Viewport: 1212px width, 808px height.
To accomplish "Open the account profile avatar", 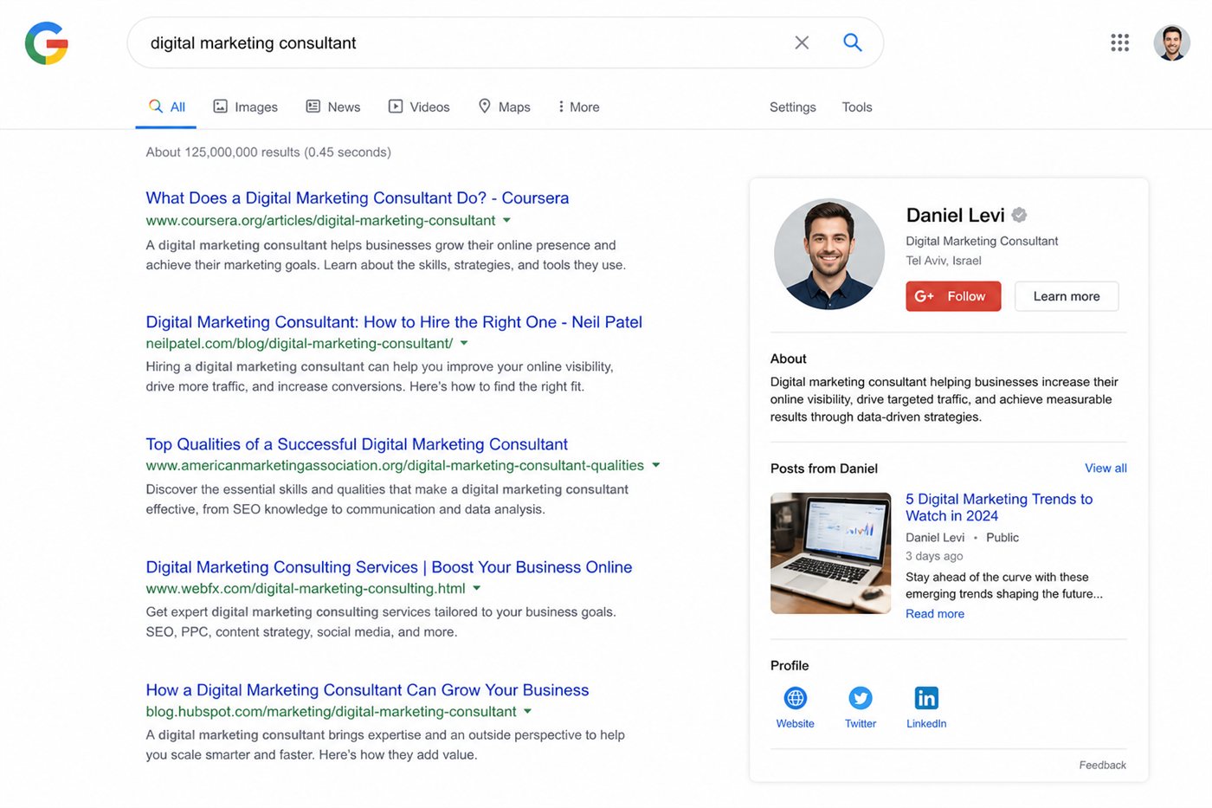I will (x=1171, y=42).
